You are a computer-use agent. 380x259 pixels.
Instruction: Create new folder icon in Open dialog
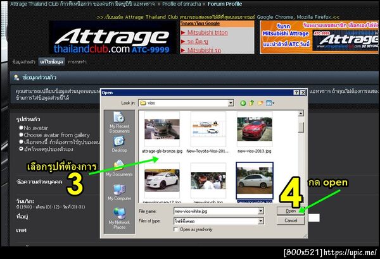pyautogui.click(x=260, y=103)
